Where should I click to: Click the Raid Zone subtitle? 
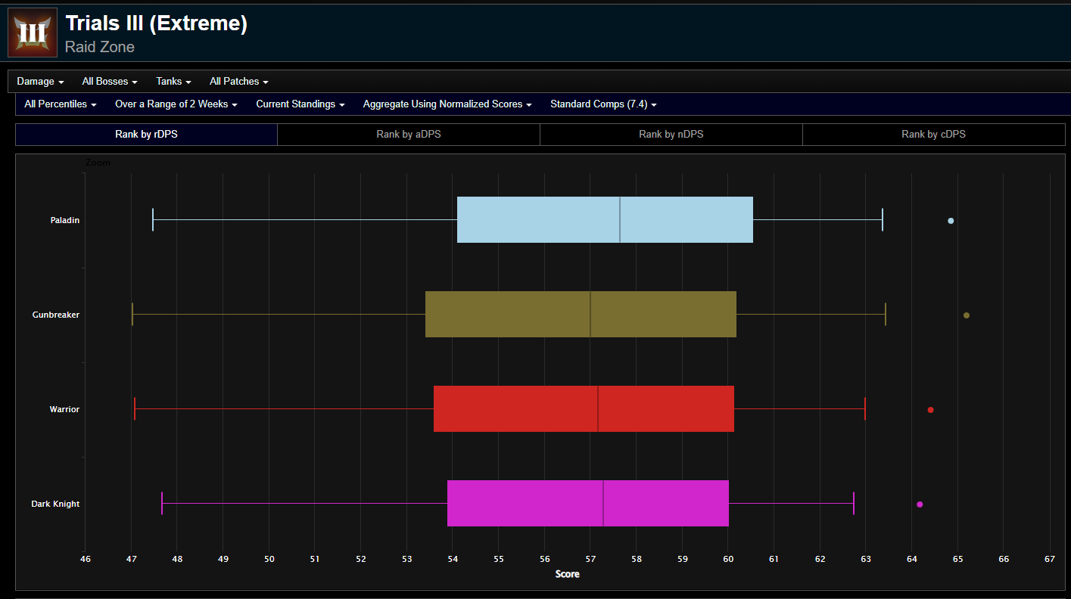100,47
